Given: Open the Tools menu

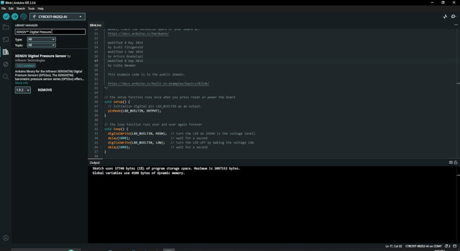Looking at the screenshot, I should click(x=31, y=9).
